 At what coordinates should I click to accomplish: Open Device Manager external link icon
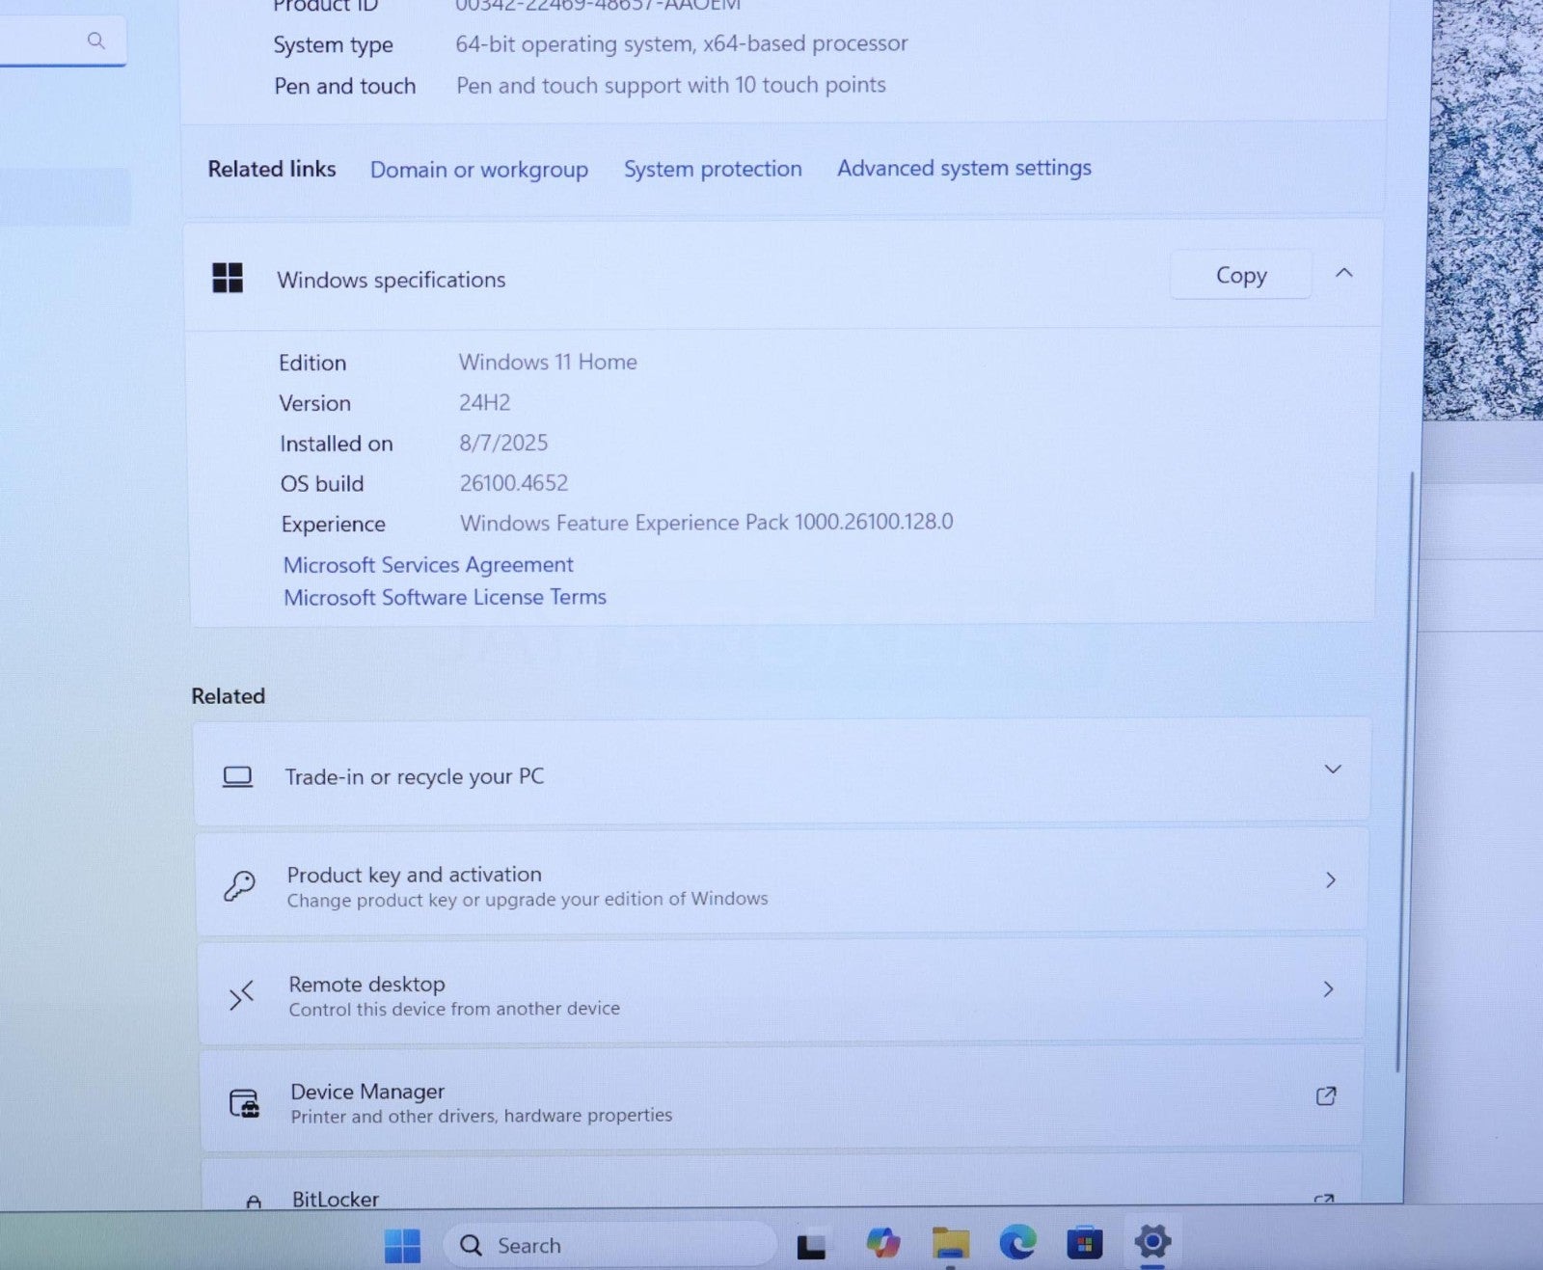coord(1326,1096)
